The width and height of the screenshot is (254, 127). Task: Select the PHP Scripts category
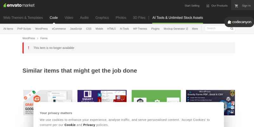coord(24,29)
